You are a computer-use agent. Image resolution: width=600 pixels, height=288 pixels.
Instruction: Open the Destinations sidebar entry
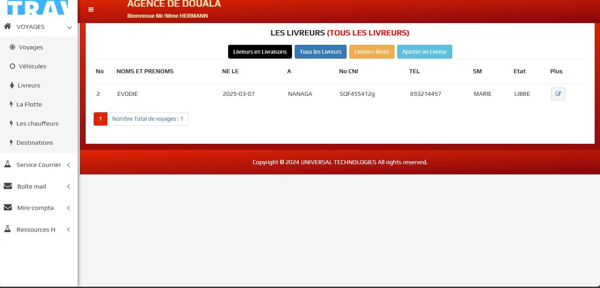pos(35,142)
